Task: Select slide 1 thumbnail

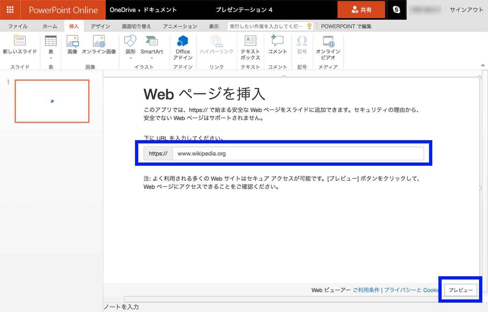Action: point(52,101)
